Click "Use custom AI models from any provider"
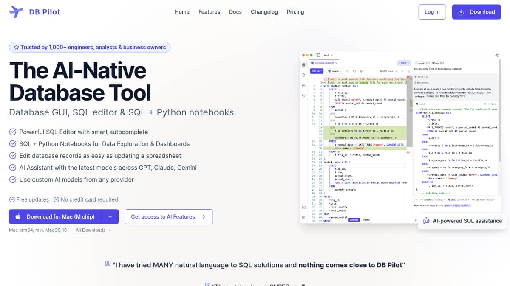Screen dimensions: 510x286 [x=76, y=179]
